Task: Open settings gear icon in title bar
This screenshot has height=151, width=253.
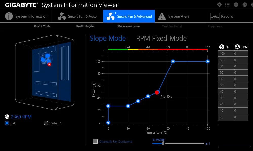Action: click(x=219, y=5)
